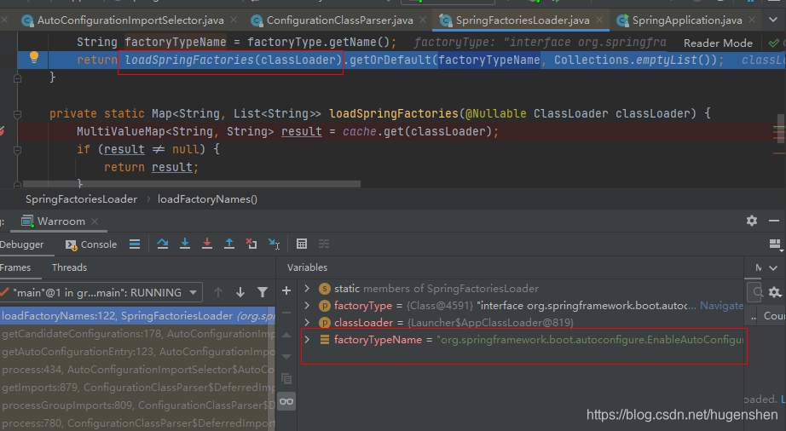Open SpringApplication.java tab

[687, 20]
